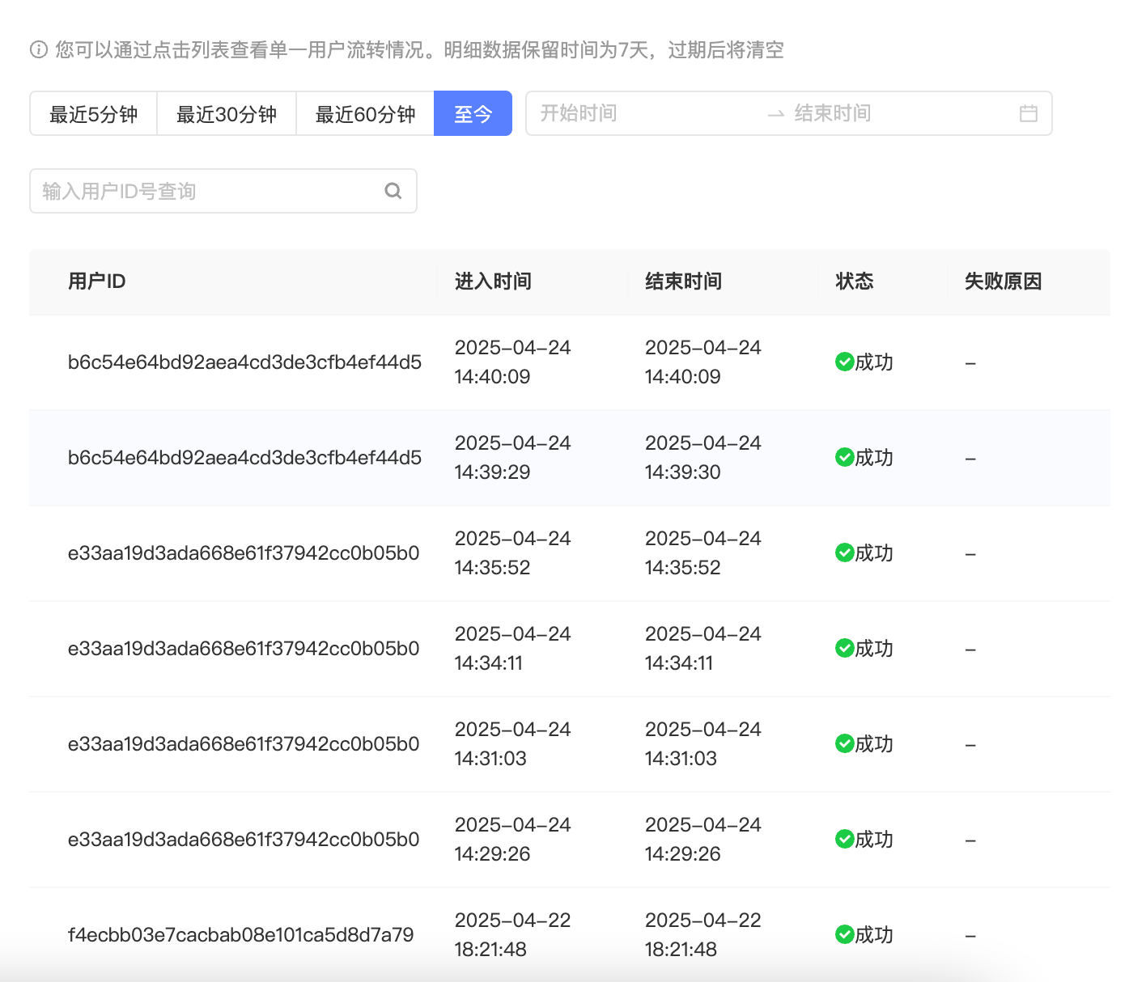This screenshot has width=1146, height=982.
Task: Click the end time 2025-04-24 14:34:11
Action: [x=703, y=649]
